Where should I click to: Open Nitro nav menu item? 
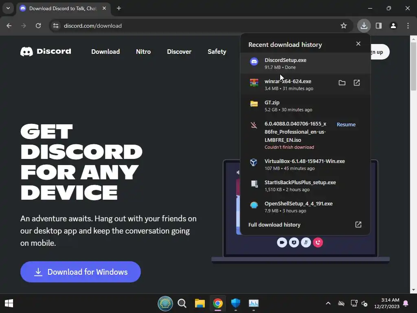[x=143, y=52]
